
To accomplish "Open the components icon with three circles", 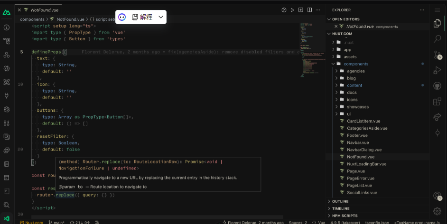I will 7,54.
